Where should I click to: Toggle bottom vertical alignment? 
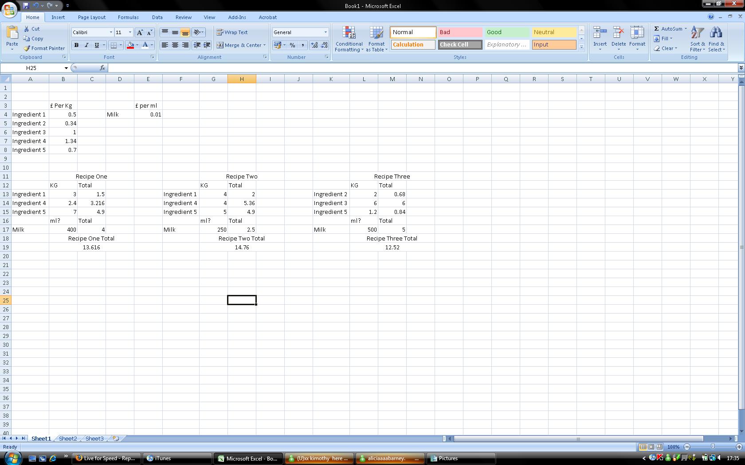point(185,32)
